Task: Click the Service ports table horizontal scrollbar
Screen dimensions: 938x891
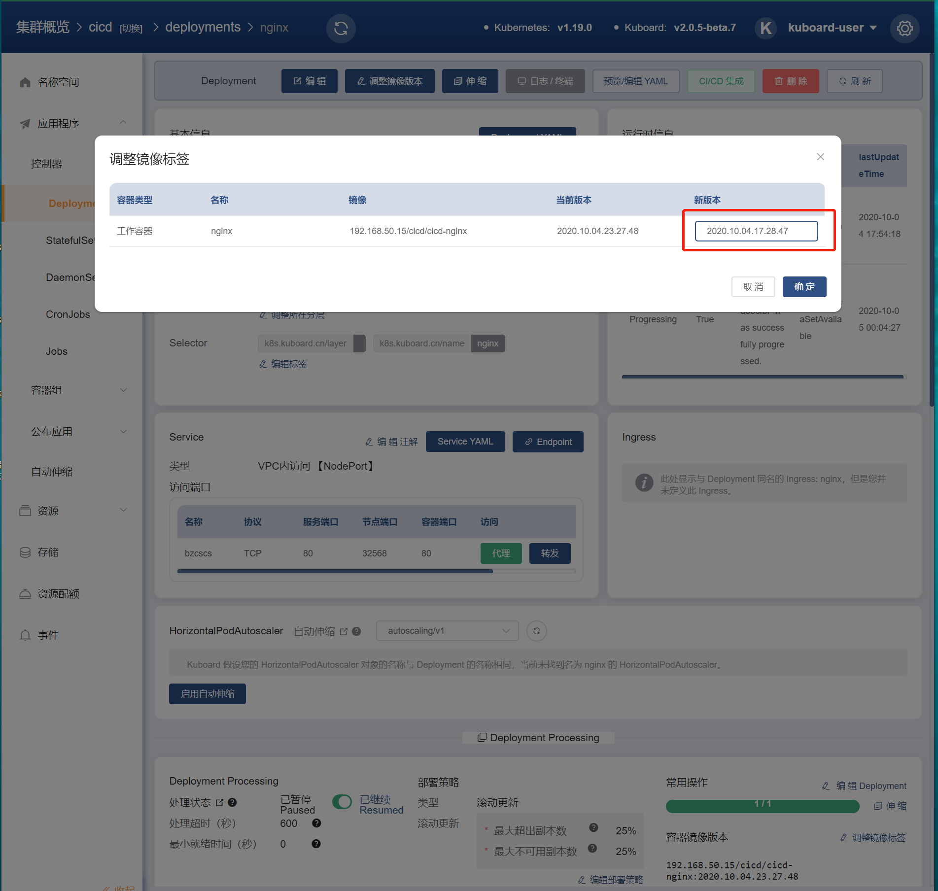Action: tap(335, 571)
